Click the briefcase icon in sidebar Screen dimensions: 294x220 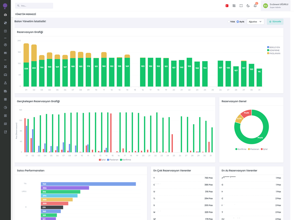coord(5,75)
